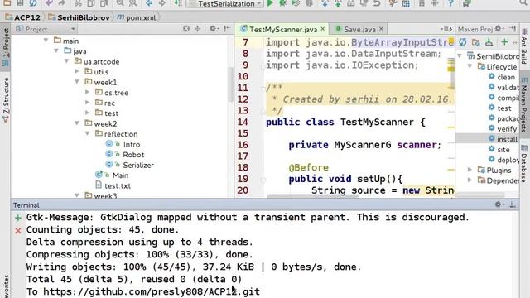Click the code fold marker at line 11

click(263, 89)
